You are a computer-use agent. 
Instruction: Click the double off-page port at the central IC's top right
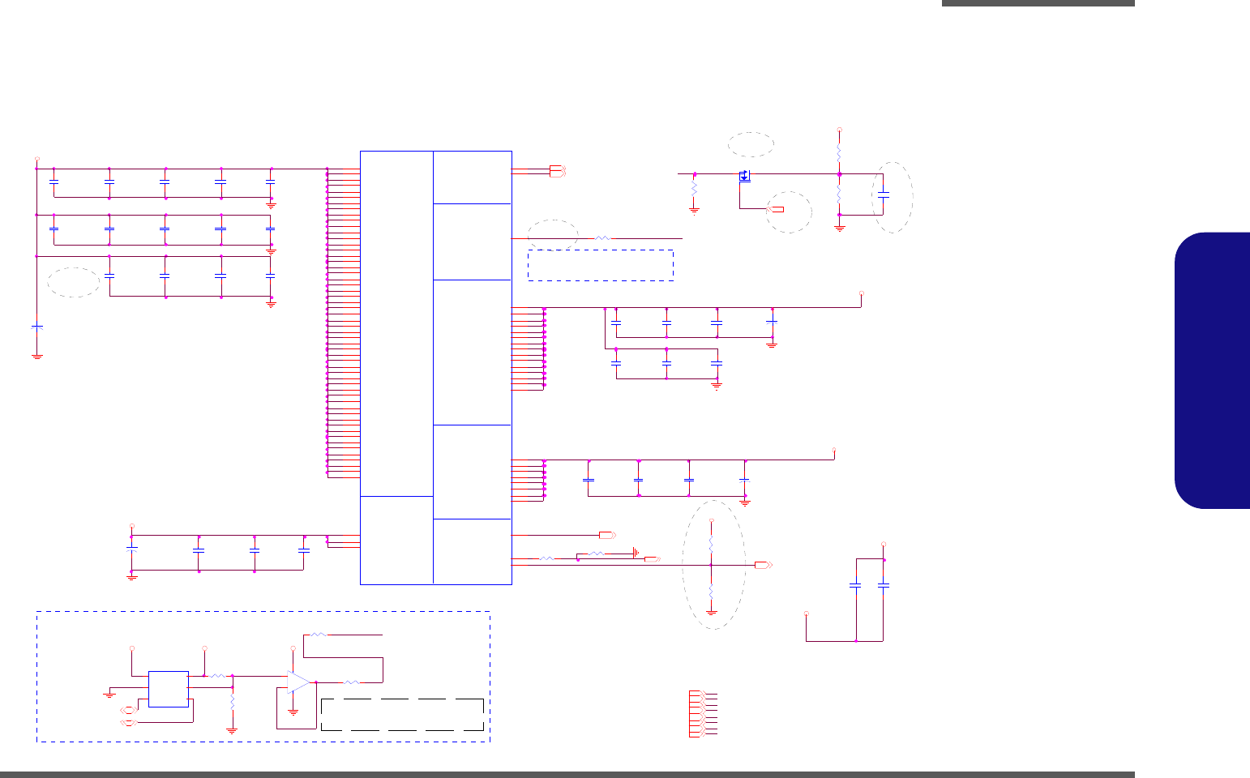pyautogui.click(x=557, y=172)
